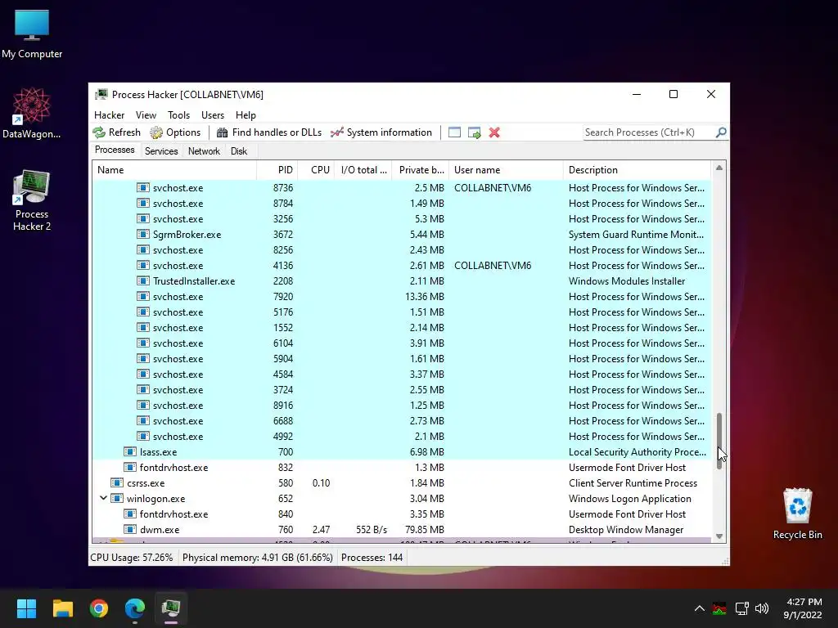Click the find window toolbar icon
Image resolution: width=838 pixels, height=628 pixels.
tap(454, 132)
